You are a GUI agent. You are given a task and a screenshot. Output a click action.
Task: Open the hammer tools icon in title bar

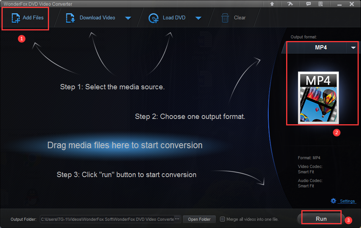point(290,4)
